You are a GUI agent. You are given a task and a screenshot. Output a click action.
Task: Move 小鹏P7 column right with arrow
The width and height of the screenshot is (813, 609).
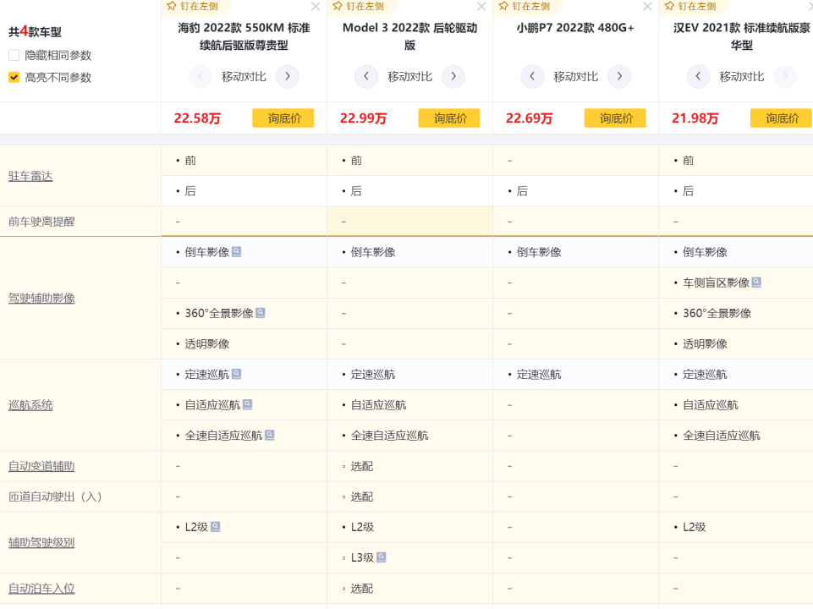pyautogui.click(x=619, y=77)
